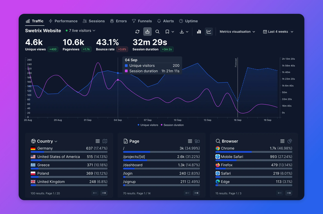
Task: Click the Country globe icon
Action: tap(33, 141)
